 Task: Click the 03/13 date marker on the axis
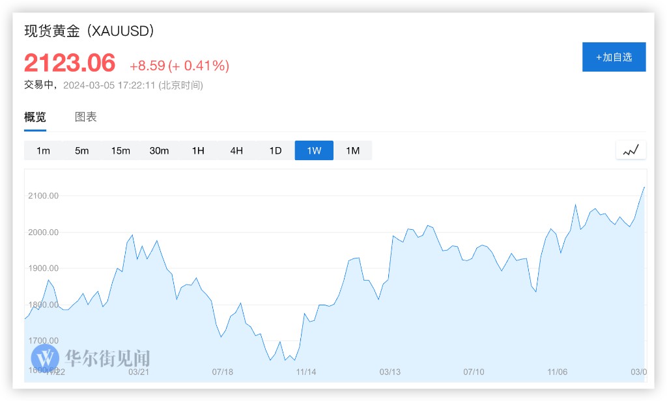[390, 372]
